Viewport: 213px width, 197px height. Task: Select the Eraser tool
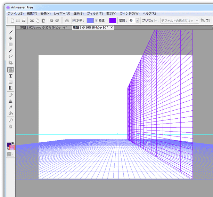pyautogui.click(x=10, y=95)
